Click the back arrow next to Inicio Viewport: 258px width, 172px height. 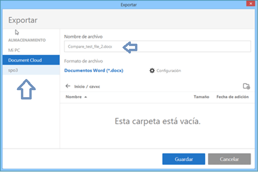pos(68,86)
